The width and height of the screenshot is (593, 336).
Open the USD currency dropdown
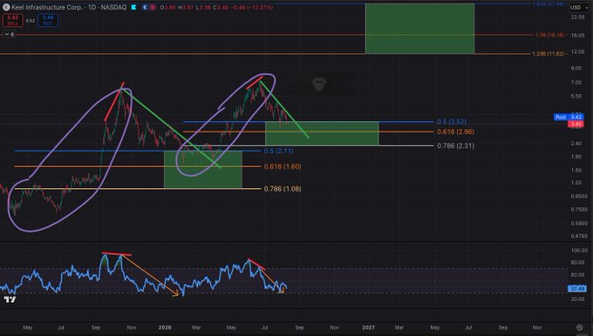coord(579,7)
